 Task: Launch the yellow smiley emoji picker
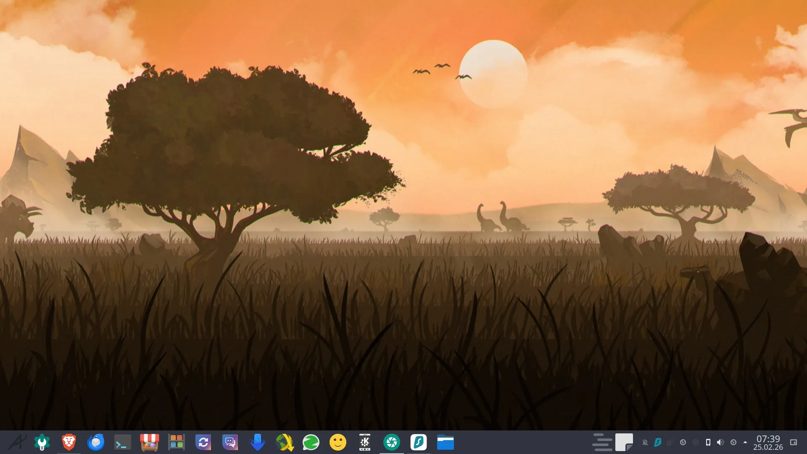point(338,442)
